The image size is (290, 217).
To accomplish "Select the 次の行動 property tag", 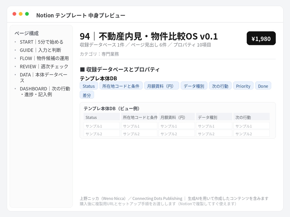I will click(220, 86).
